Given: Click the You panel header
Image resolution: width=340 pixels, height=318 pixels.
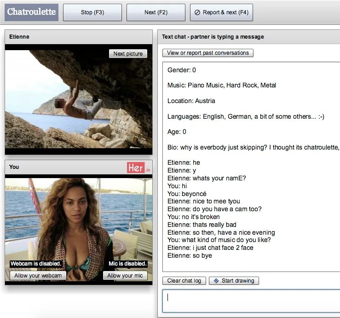Looking at the screenshot, I should point(79,167).
